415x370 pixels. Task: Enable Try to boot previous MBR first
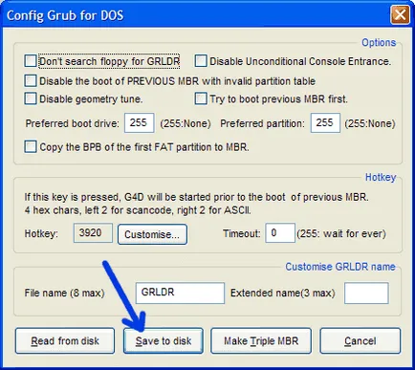[201, 98]
